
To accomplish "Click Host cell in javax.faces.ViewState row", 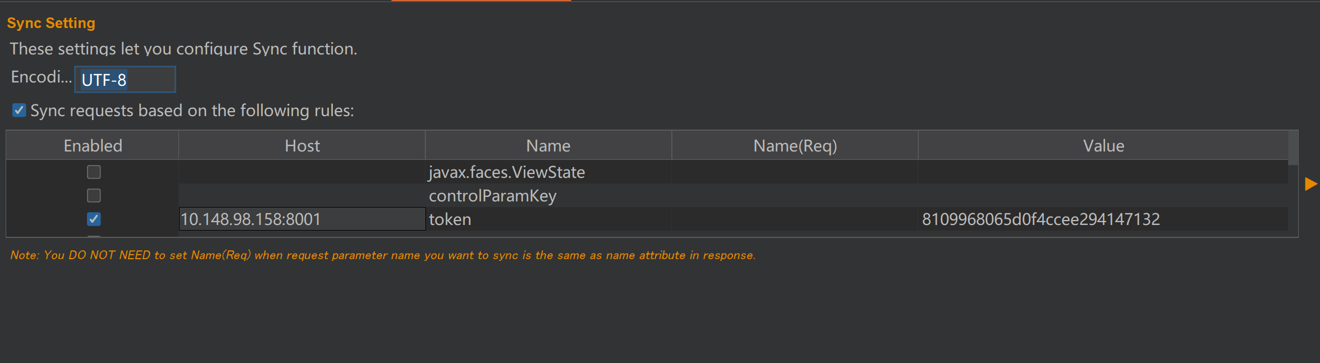I will pyautogui.click(x=302, y=172).
